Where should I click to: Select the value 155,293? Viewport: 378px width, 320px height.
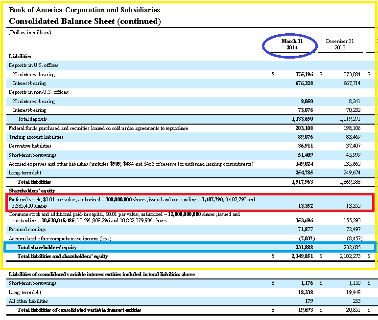352,221
